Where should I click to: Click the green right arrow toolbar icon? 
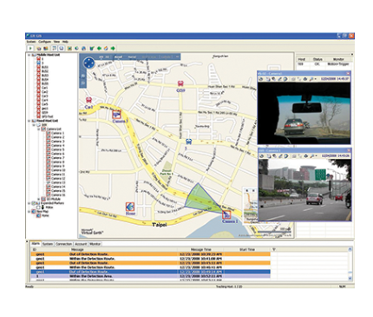[x=113, y=49]
